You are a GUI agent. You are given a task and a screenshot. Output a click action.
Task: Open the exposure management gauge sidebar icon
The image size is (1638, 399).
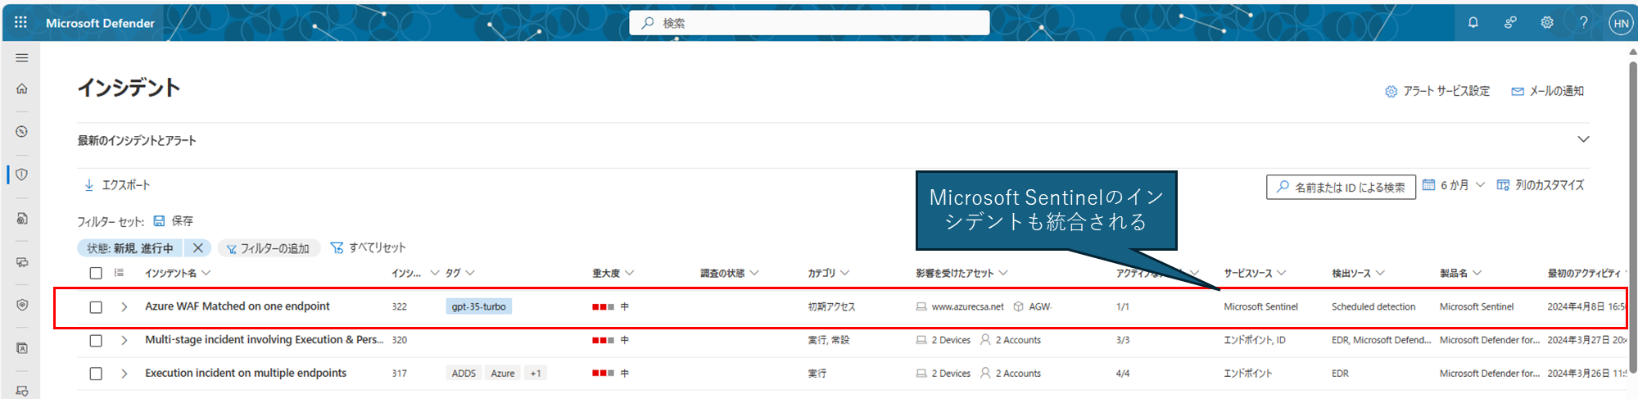coord(22,131)
